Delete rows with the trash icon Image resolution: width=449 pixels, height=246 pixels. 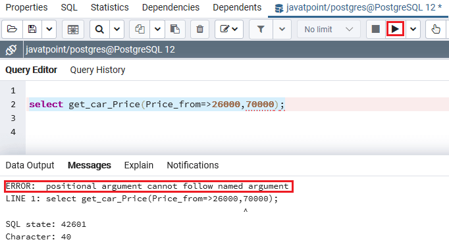click(x=200, y=29)
